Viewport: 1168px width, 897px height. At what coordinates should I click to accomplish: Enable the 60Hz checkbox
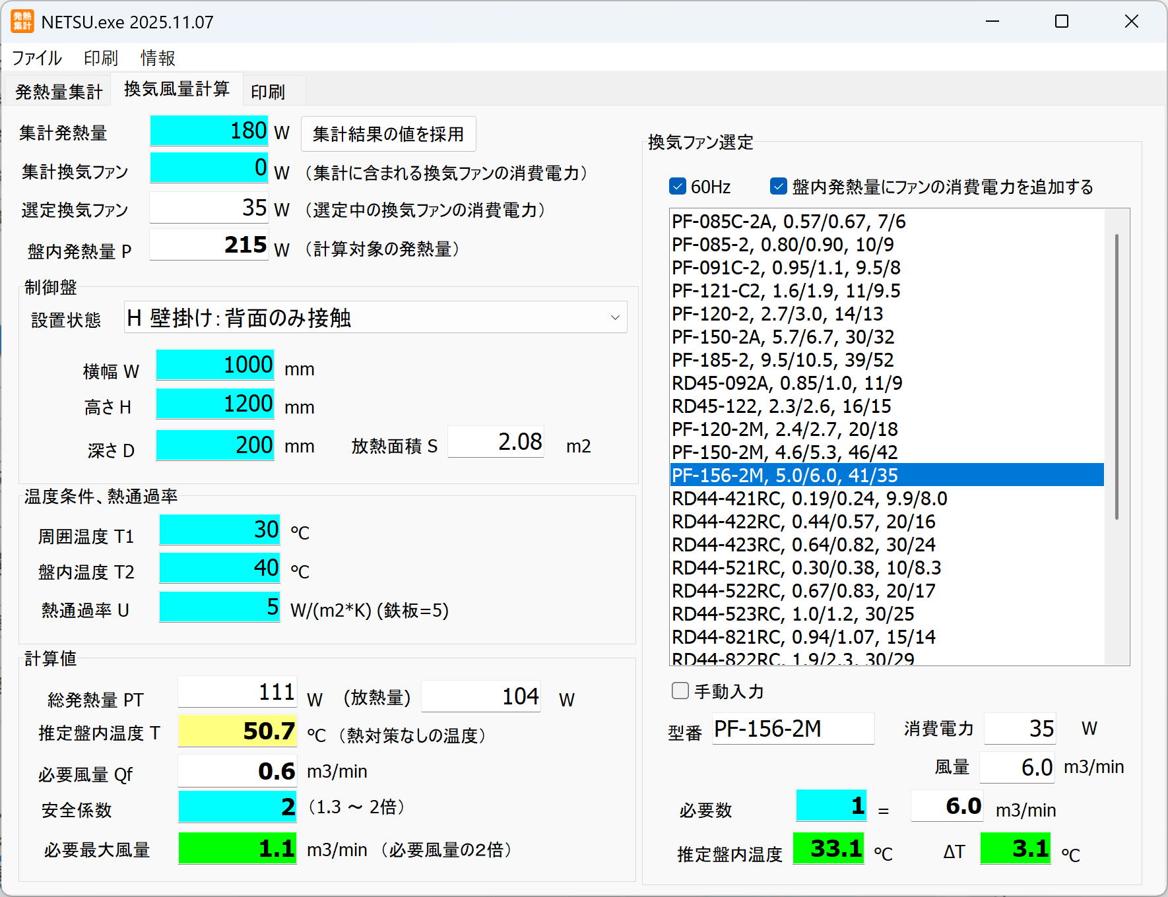pos(678,187)
